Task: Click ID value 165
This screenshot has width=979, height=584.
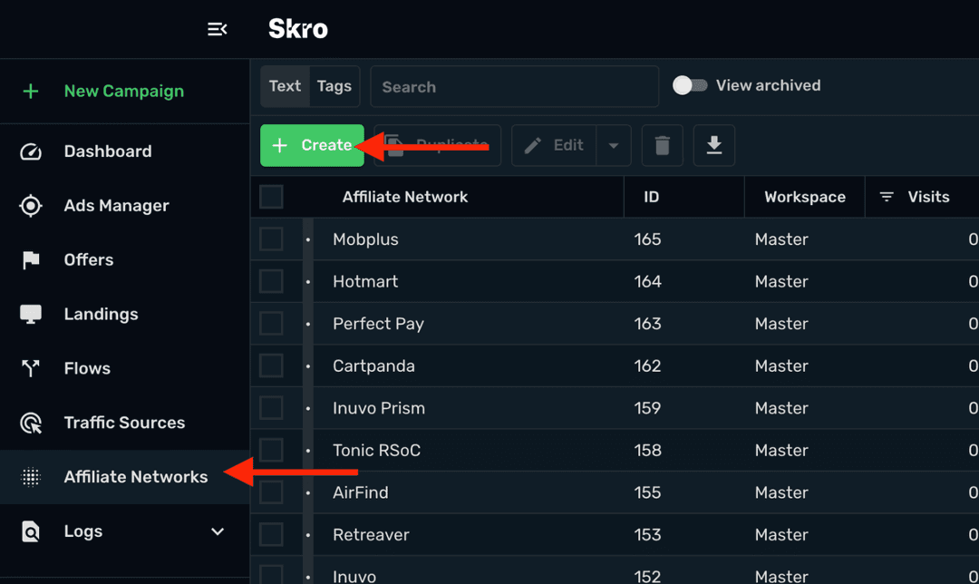Action: tap(647, 239)
